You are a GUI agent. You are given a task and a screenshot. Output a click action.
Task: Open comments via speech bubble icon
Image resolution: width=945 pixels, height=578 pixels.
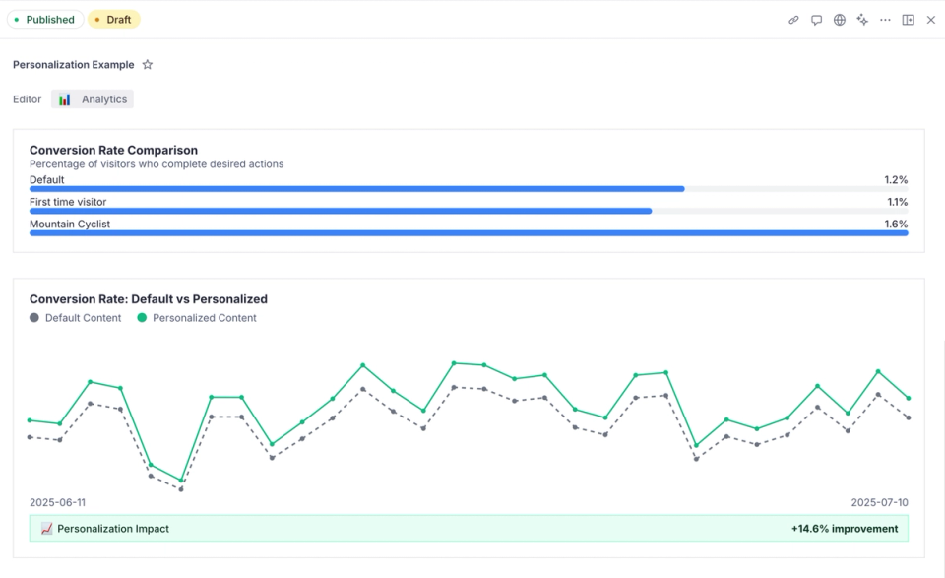[817, 20]
